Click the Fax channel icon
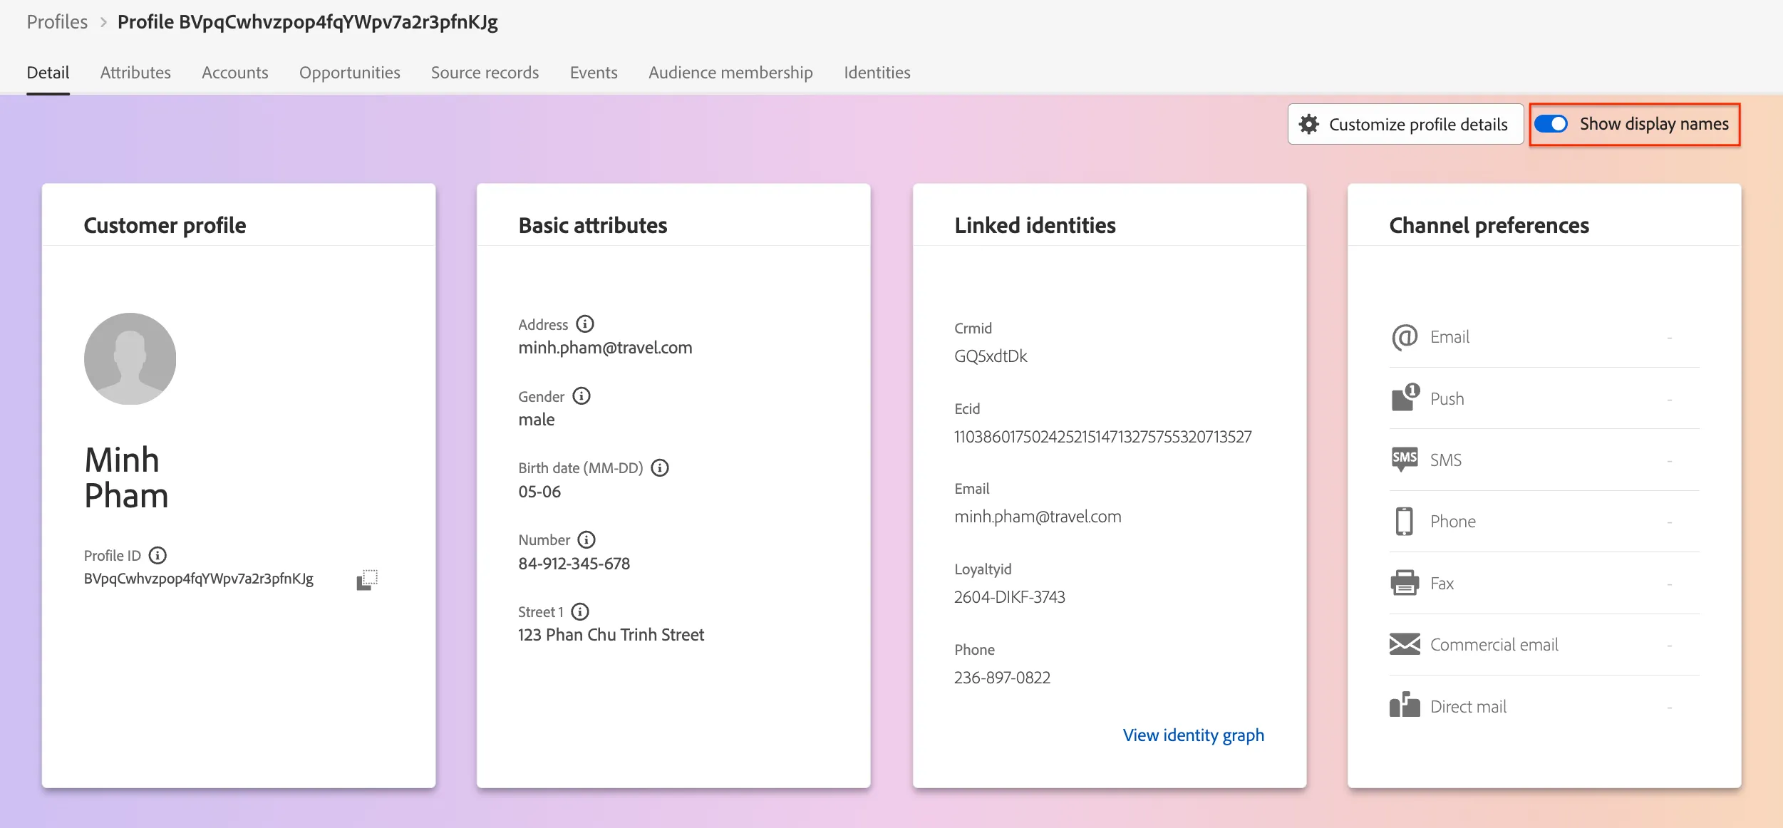Screen dimensions: 1783x828 tap(1405, 583)
